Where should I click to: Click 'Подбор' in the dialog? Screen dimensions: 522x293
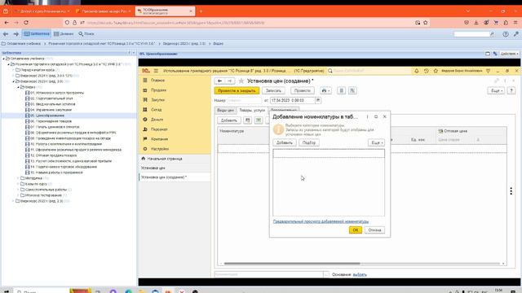309,142
